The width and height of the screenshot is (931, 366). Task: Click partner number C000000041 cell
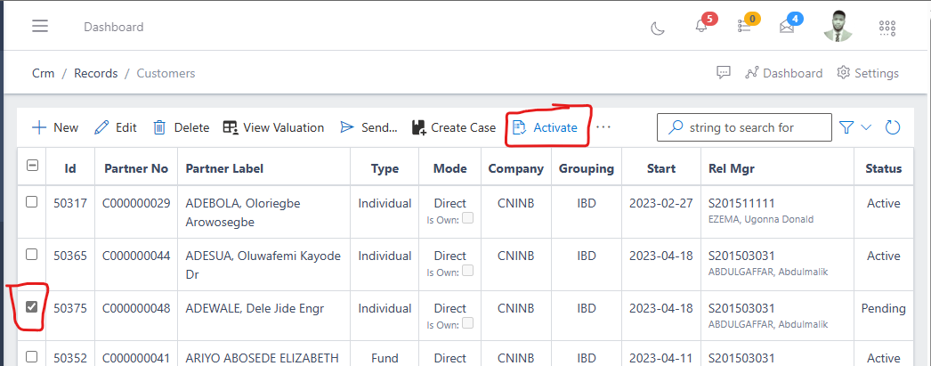coord(136,358)
